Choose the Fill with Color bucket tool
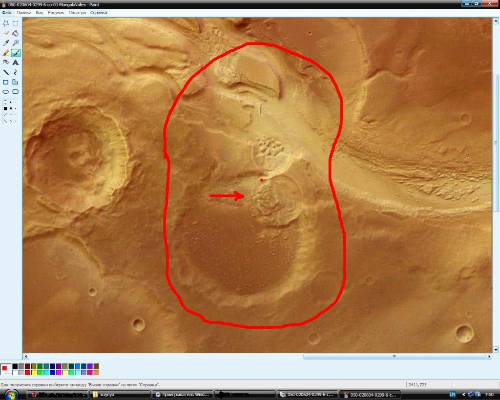The image size is (500, 400). coord(16,33)
